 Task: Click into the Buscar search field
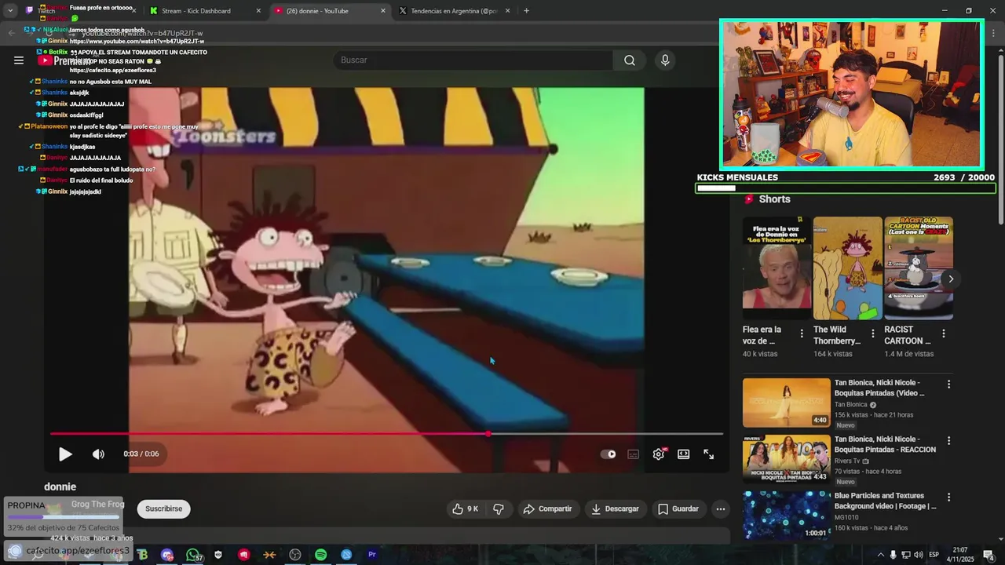tap(473, 60)
